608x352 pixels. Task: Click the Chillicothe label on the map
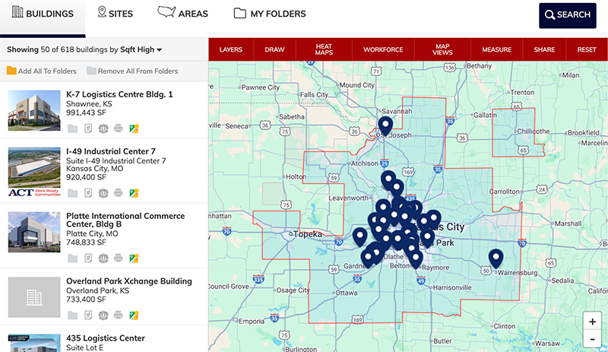coord(534,132)
